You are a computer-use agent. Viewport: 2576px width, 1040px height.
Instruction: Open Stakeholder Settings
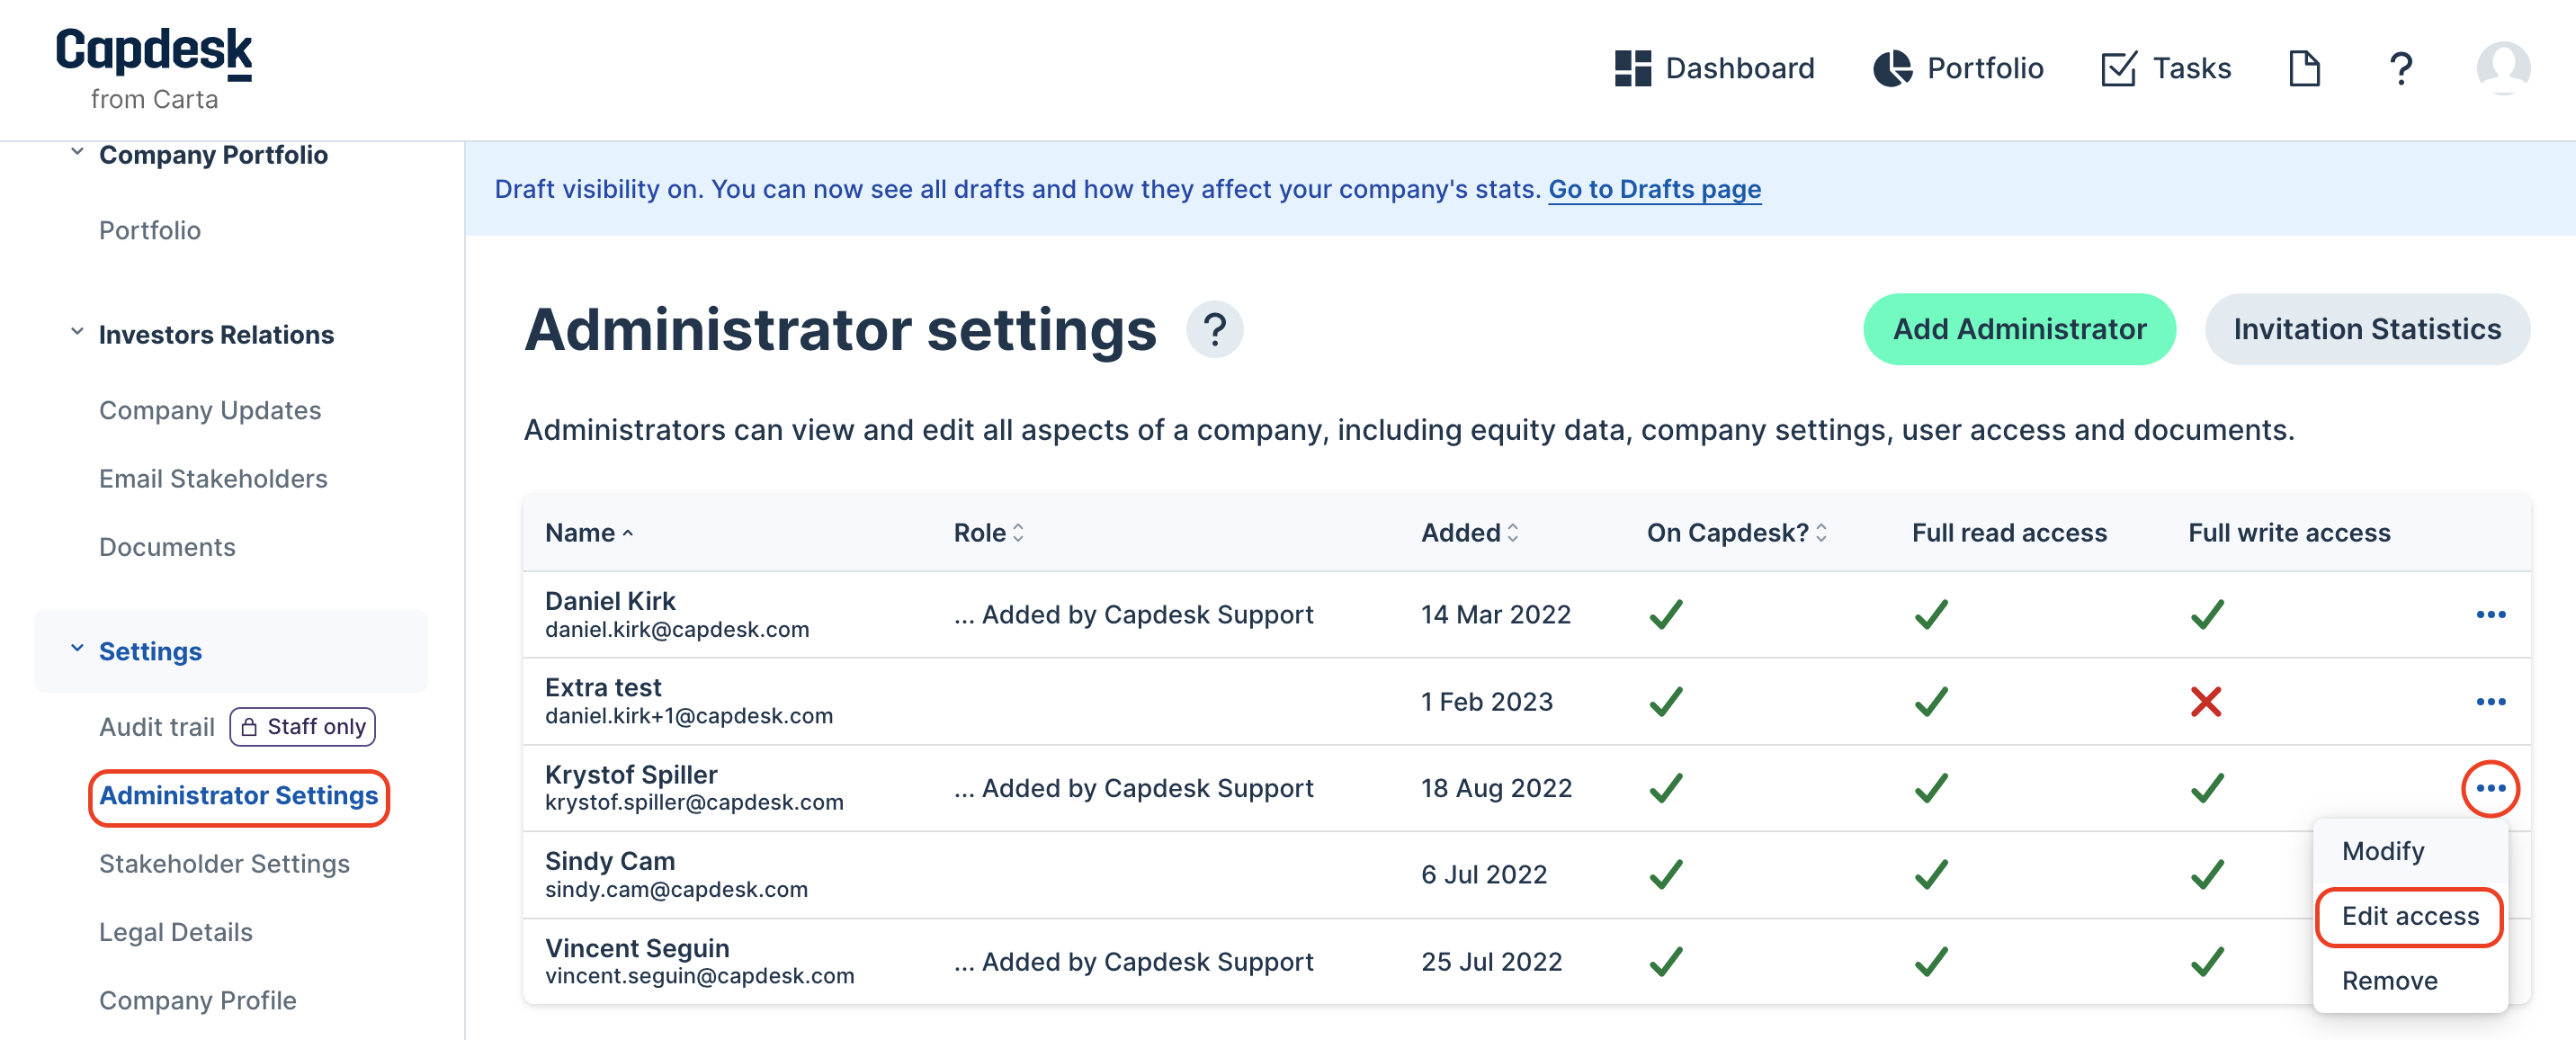click(x=224, y=863)
